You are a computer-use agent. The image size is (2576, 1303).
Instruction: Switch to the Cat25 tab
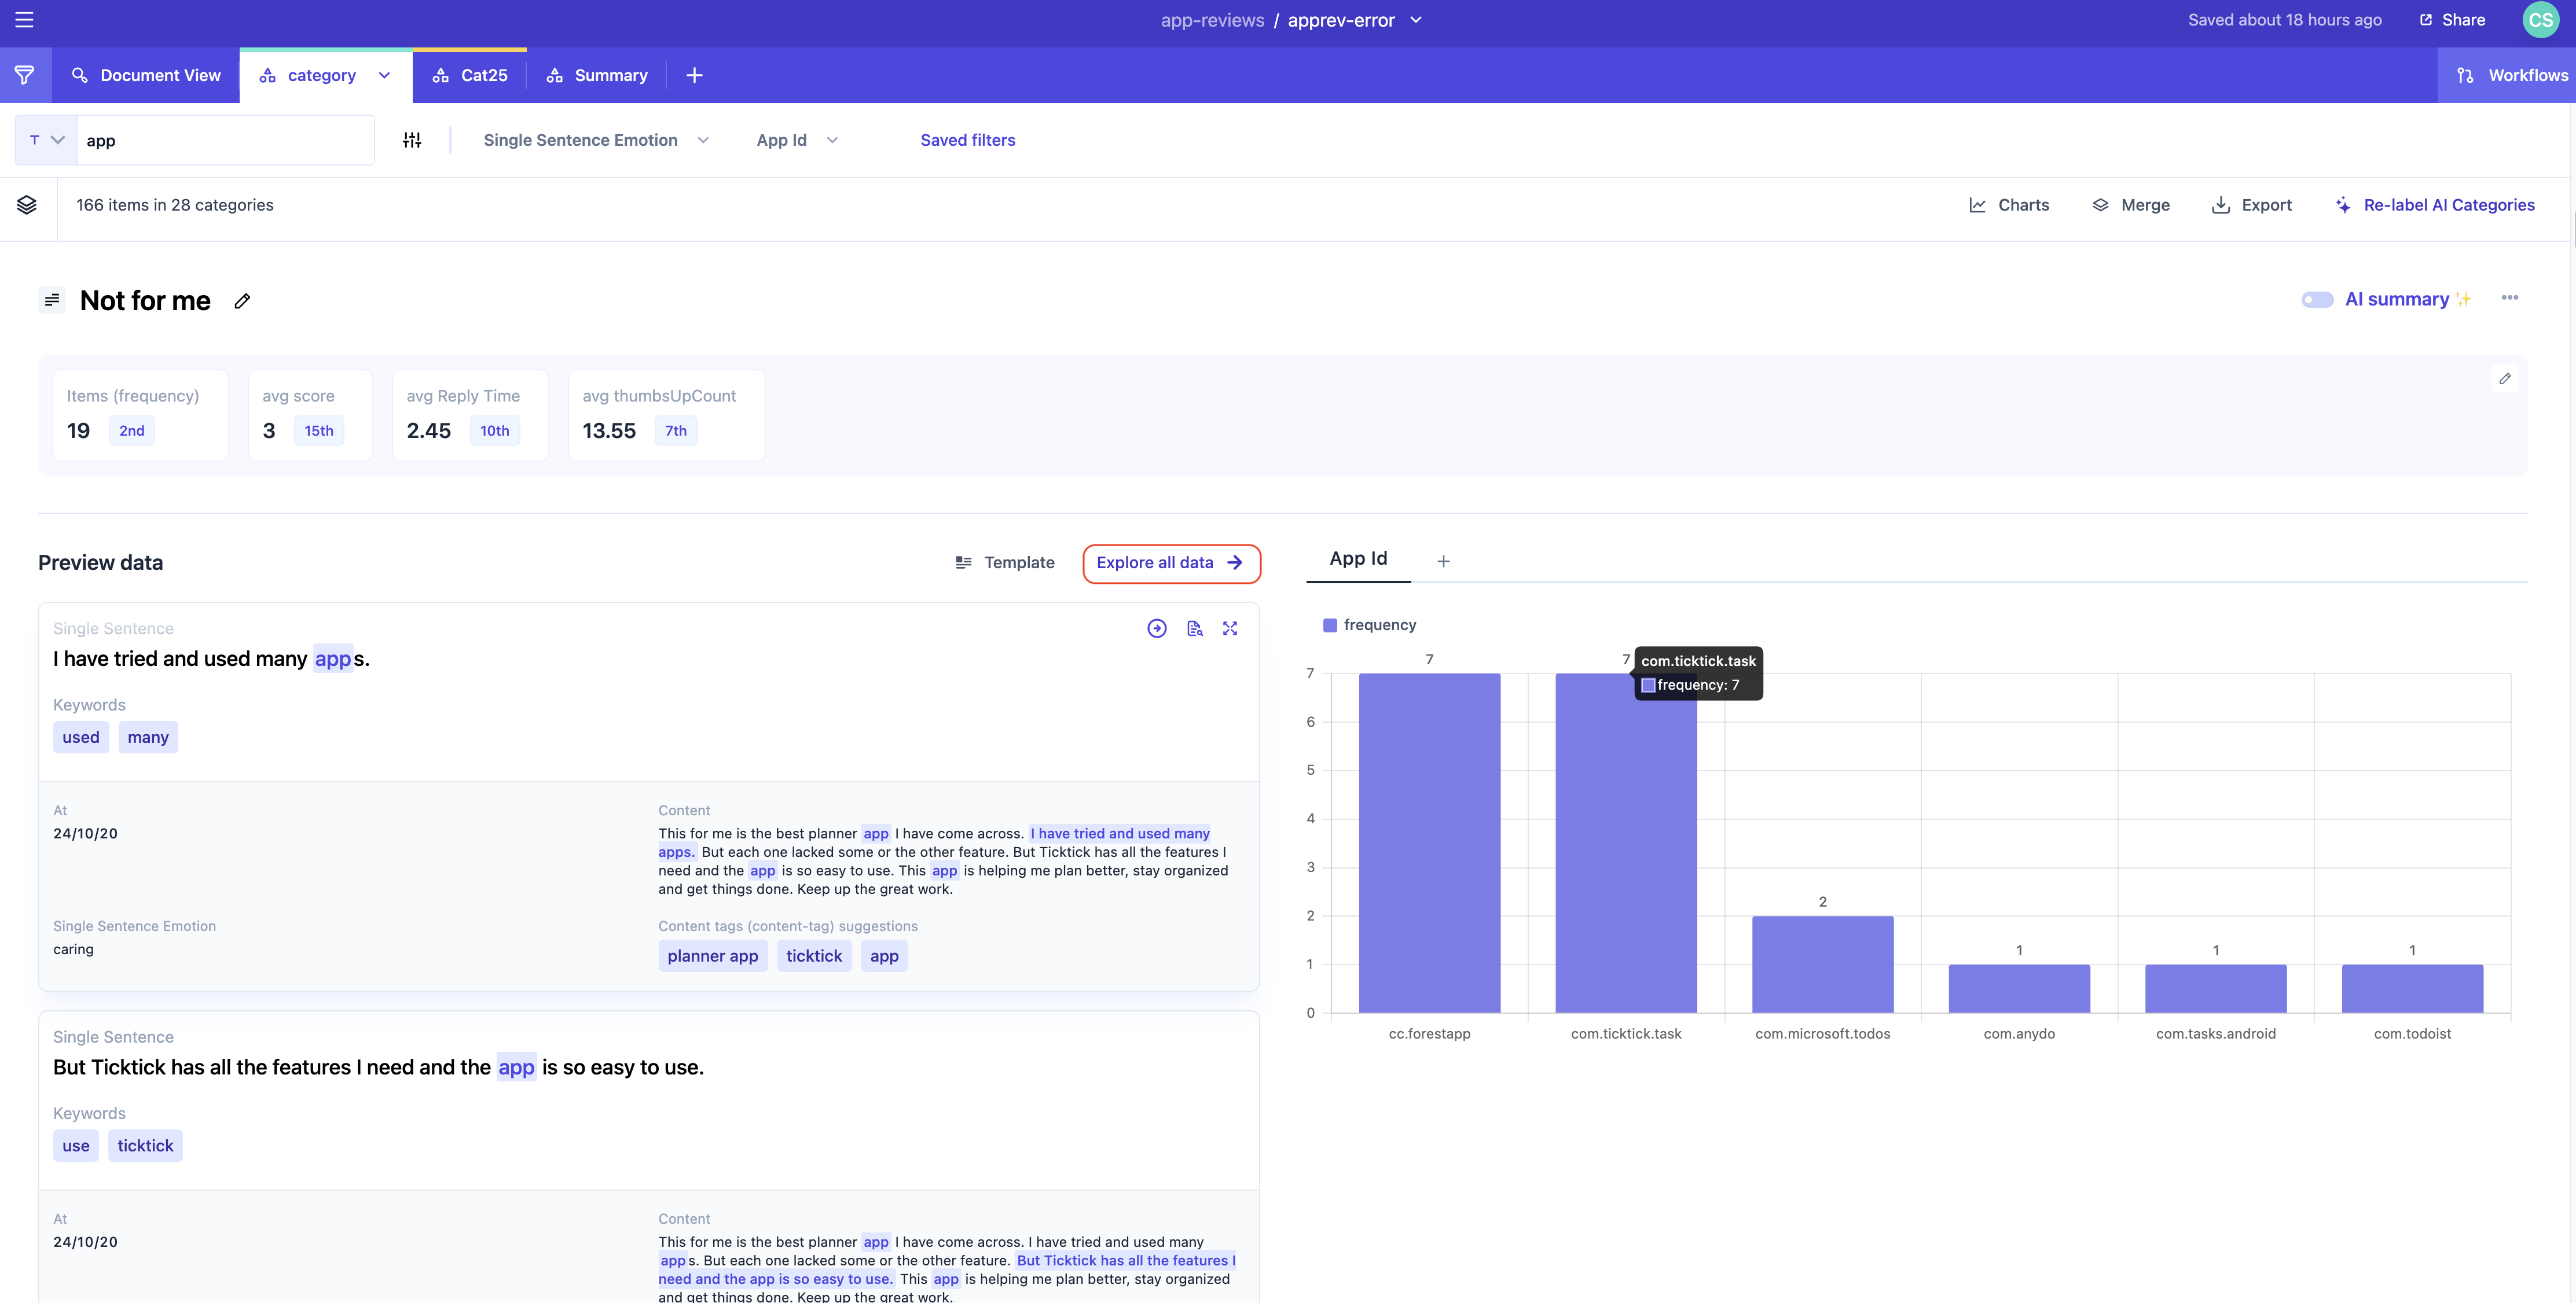click(x=470, y=75)
